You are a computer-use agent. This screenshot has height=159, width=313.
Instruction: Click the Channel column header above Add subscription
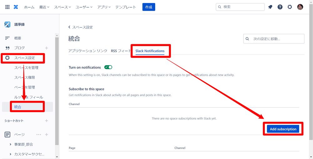(x=74, y=104)
